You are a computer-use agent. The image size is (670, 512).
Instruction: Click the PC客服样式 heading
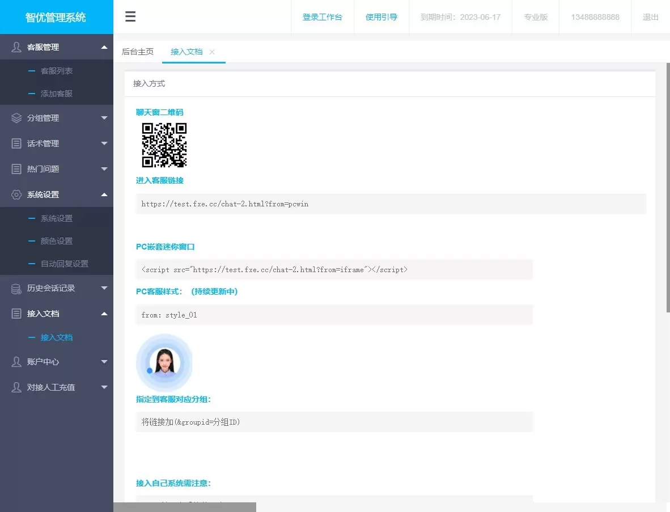point(186,291)
